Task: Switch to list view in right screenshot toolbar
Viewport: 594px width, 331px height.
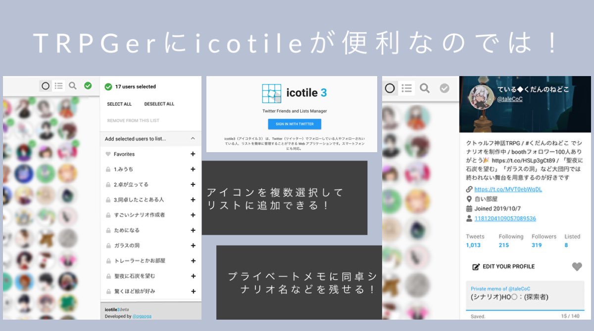Action: click(407, 88)
